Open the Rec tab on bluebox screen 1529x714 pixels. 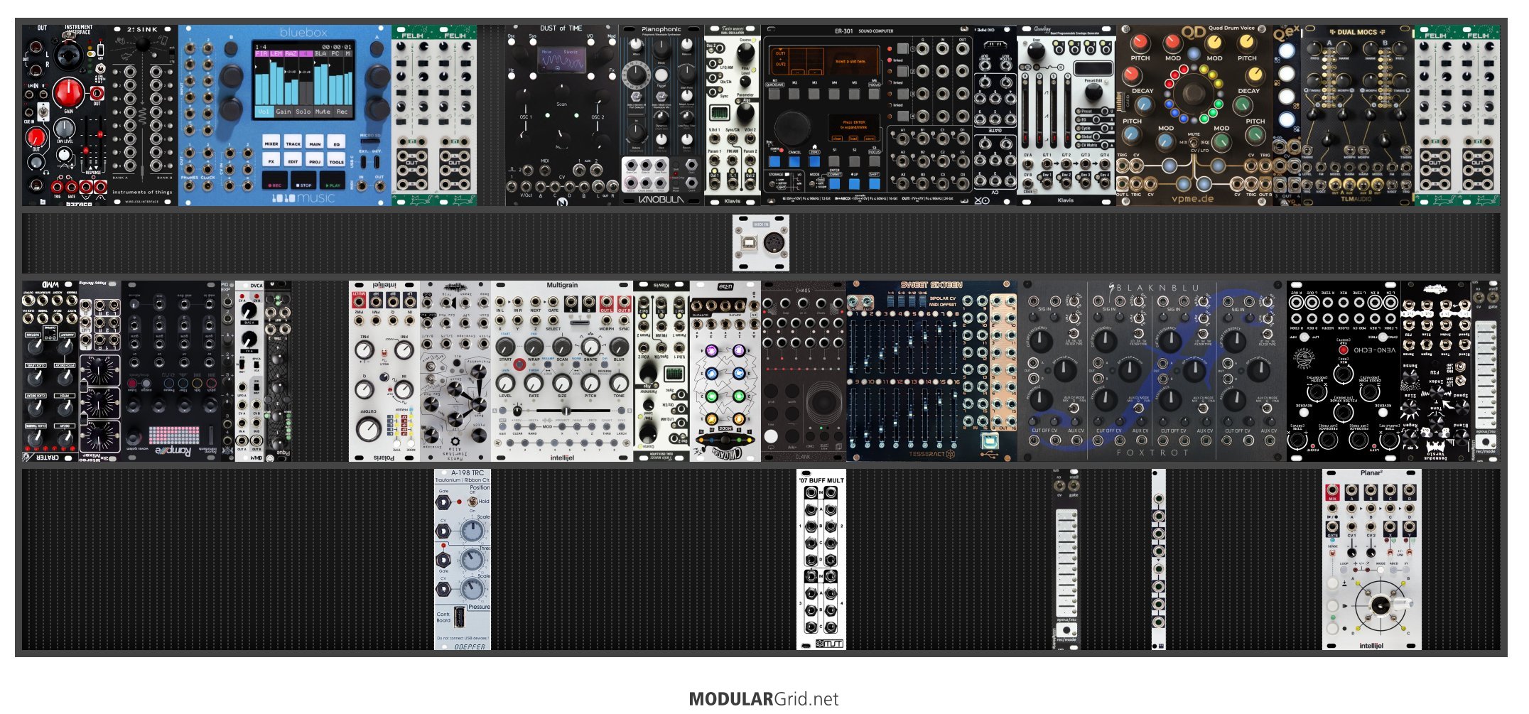(x=342, y=112)
